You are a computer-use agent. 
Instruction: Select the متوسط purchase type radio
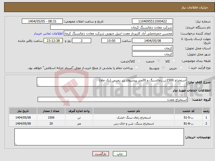tap(164, 68)
